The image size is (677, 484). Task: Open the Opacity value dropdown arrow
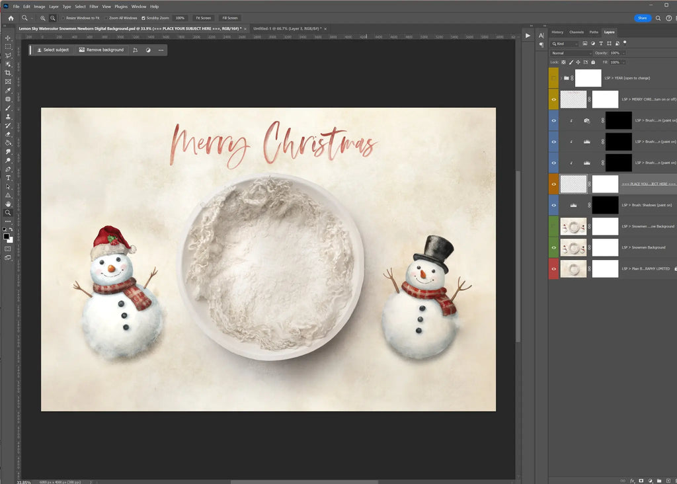[x=623, y=53]
